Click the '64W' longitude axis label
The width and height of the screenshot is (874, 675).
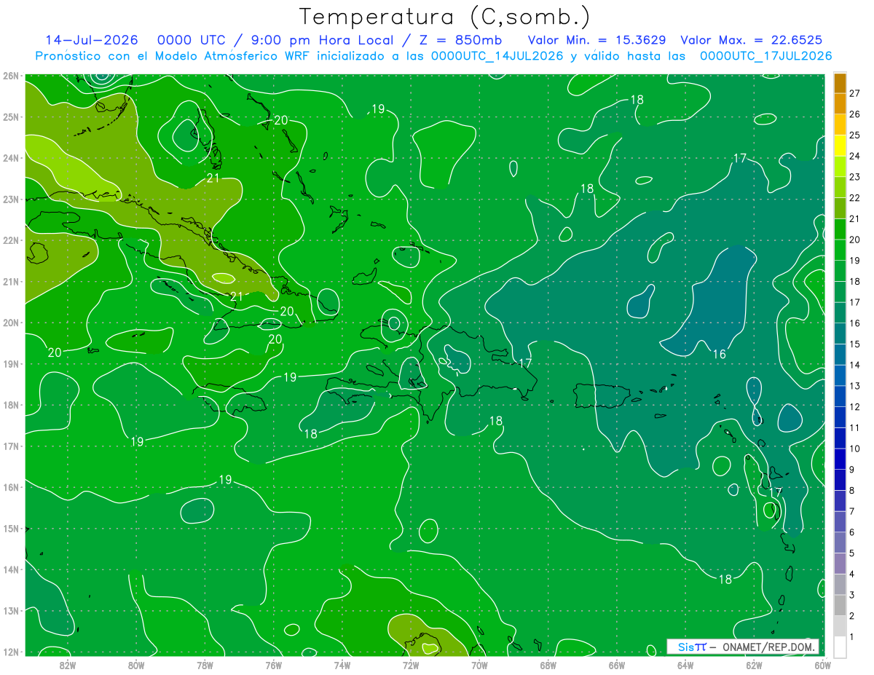coord(685,665)
